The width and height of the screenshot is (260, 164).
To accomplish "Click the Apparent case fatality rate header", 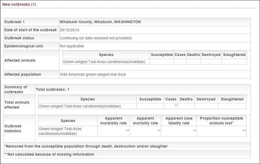I will [179, 121].
